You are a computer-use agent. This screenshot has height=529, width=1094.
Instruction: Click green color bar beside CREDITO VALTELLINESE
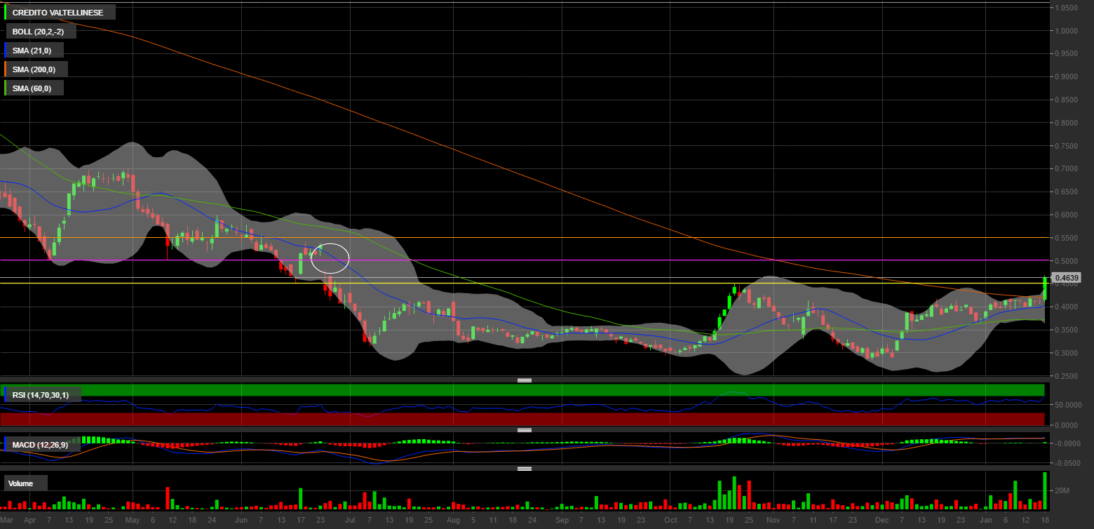click(6, 13)
